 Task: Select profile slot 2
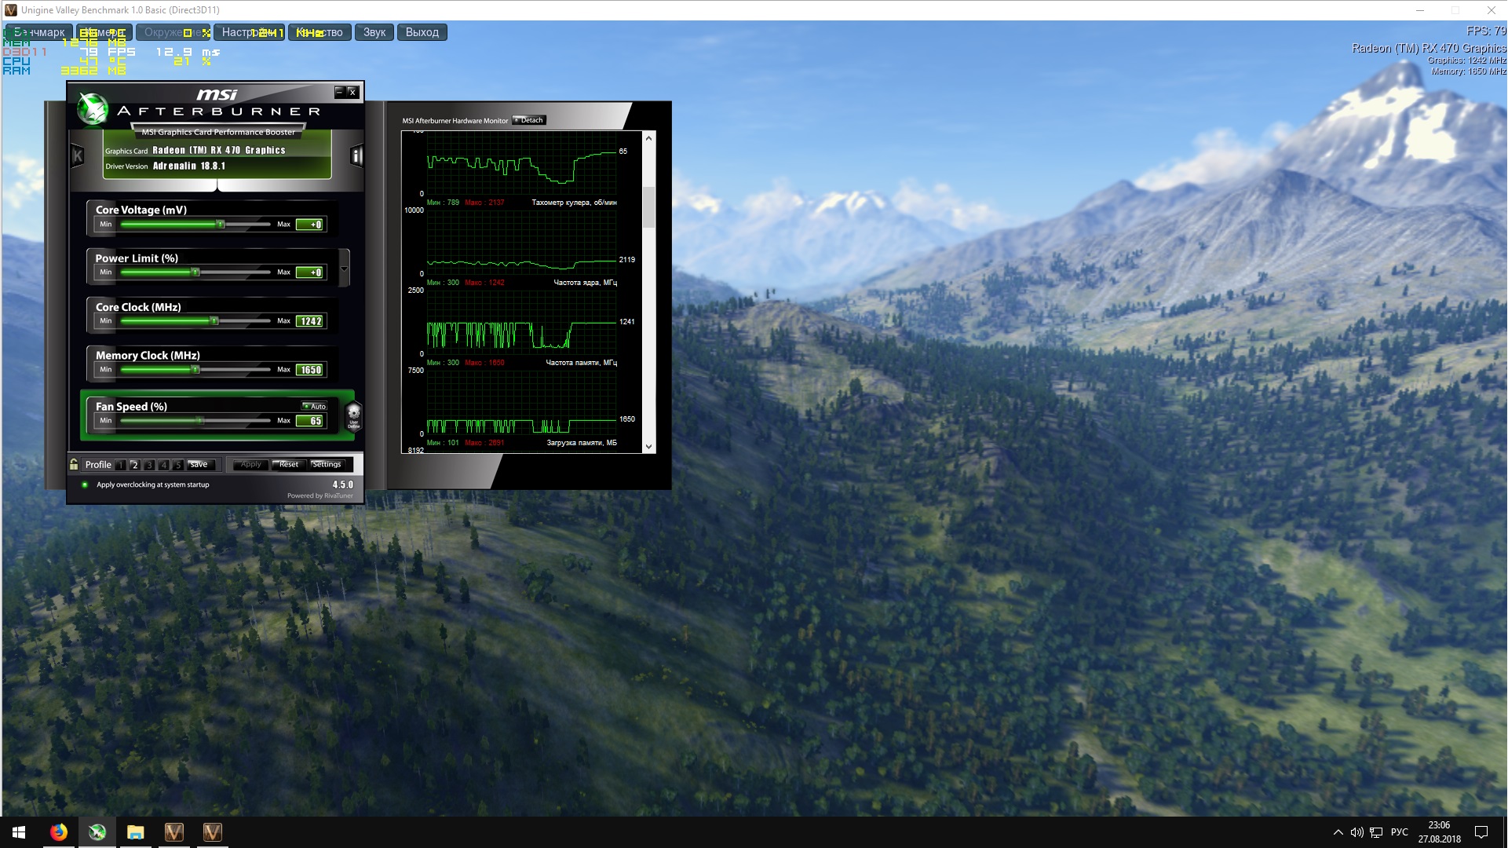(134, 465)
